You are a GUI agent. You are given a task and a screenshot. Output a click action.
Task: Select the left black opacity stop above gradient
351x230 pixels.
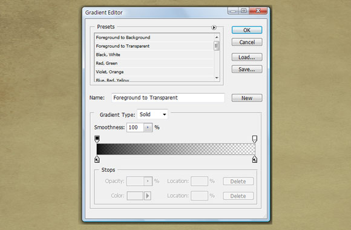click(97, 139)
